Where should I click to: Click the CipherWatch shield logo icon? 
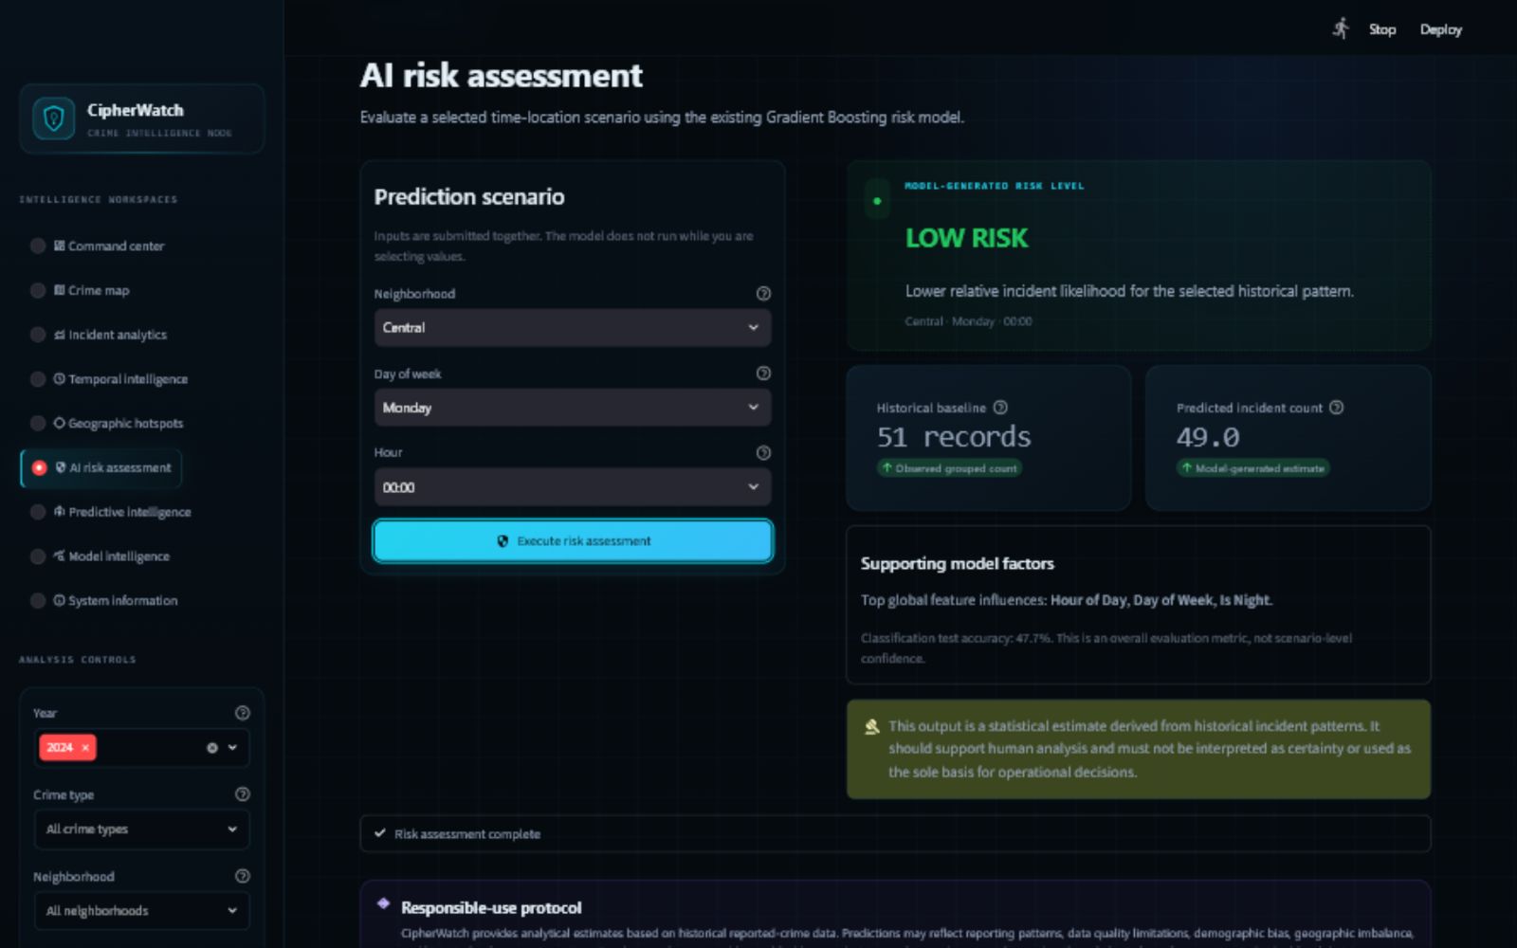(54, 118)
